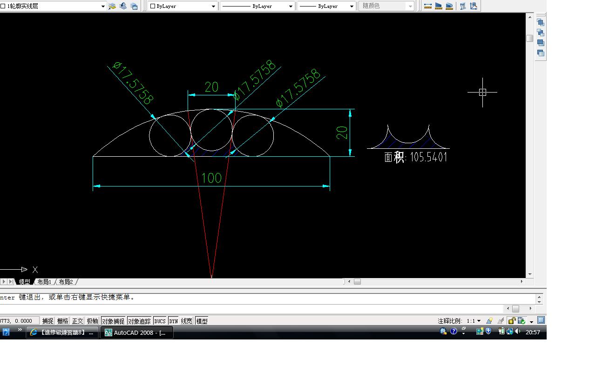
Task: Switch to the 布局1 layout tab
Action: click(44, 282)
